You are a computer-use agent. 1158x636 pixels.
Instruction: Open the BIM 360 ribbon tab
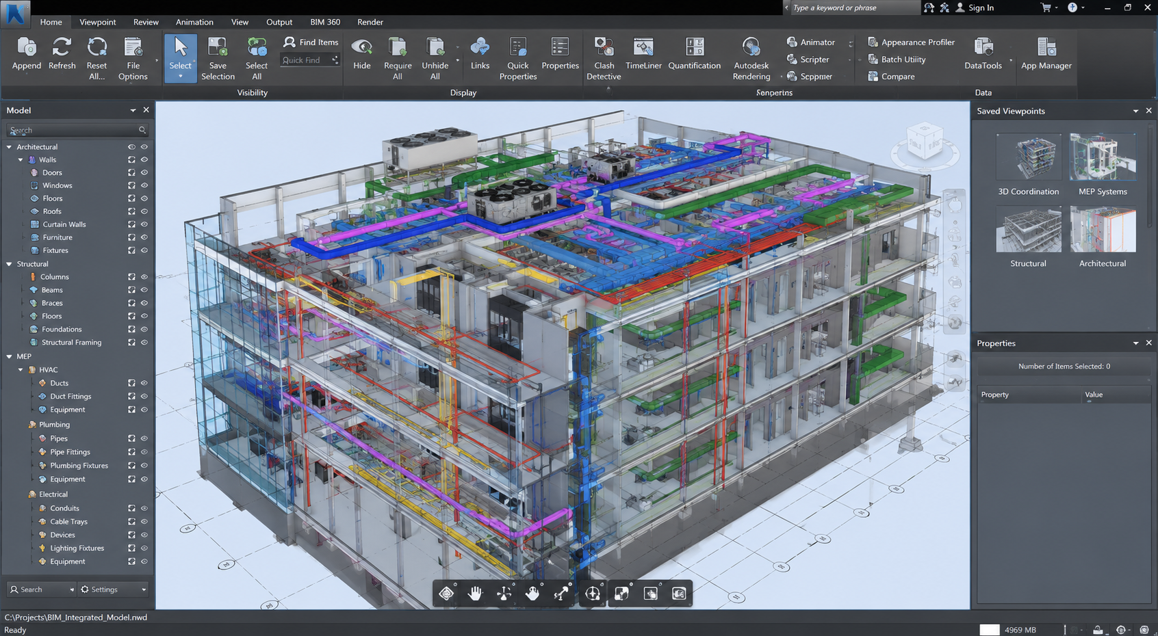click(x=325, y=22)
